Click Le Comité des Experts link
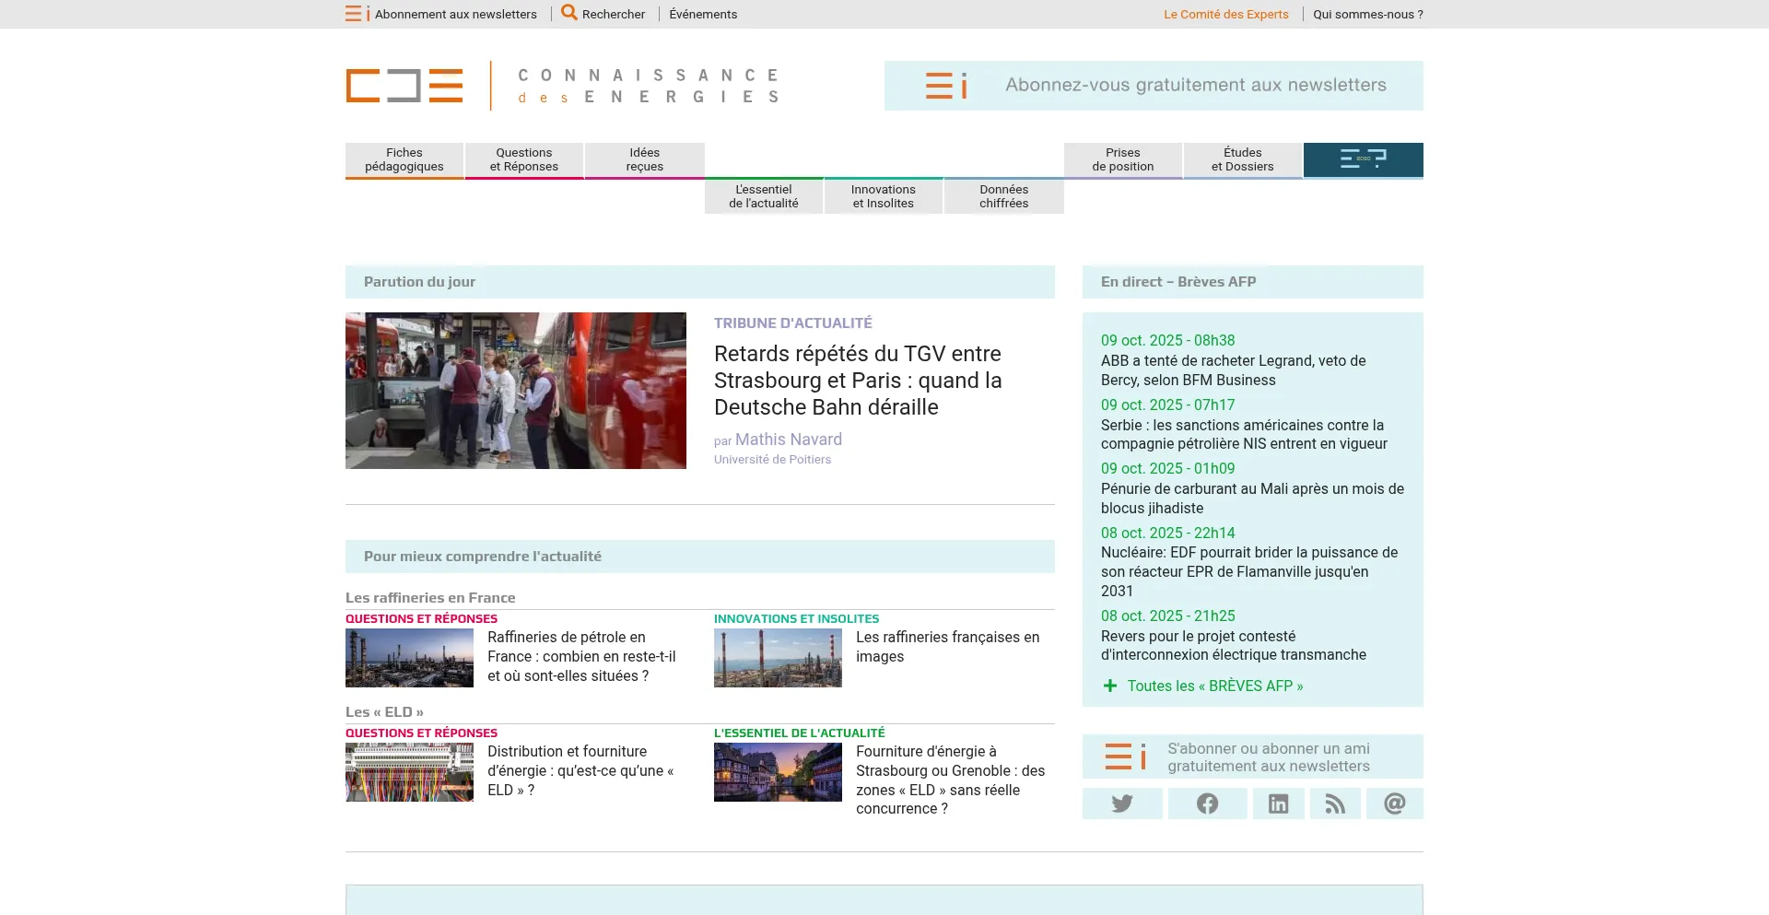 pyautogui.click(x=1225, y=14)
